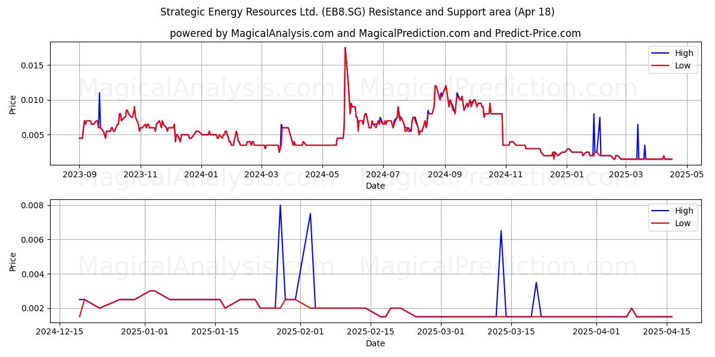Click the 2024-05 date tick
This screenshot has height=357, width=715.
pos(322,174)
